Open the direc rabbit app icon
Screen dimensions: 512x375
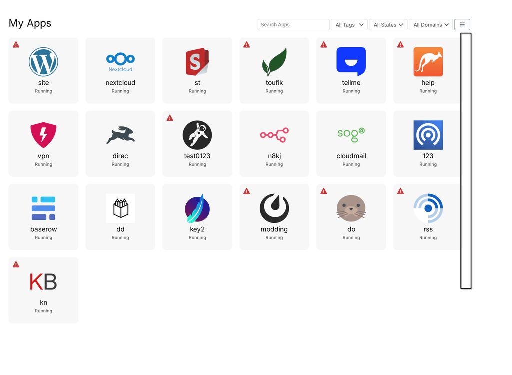[120, 135]
